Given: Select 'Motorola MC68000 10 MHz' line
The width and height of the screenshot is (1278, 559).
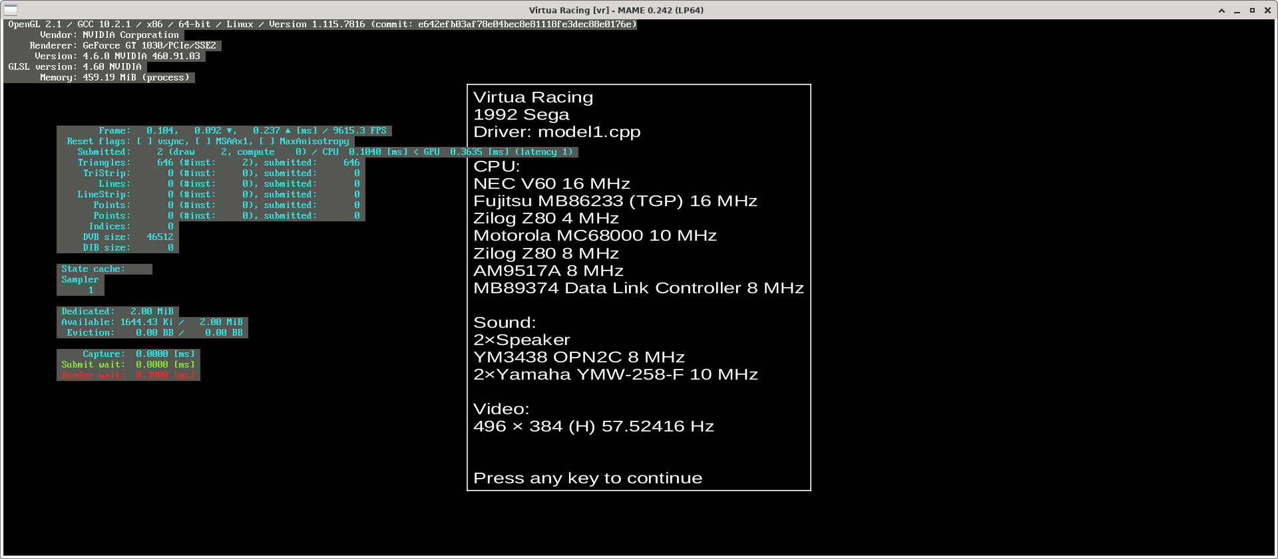Looking at the screenshot, I should pos(595,235).
